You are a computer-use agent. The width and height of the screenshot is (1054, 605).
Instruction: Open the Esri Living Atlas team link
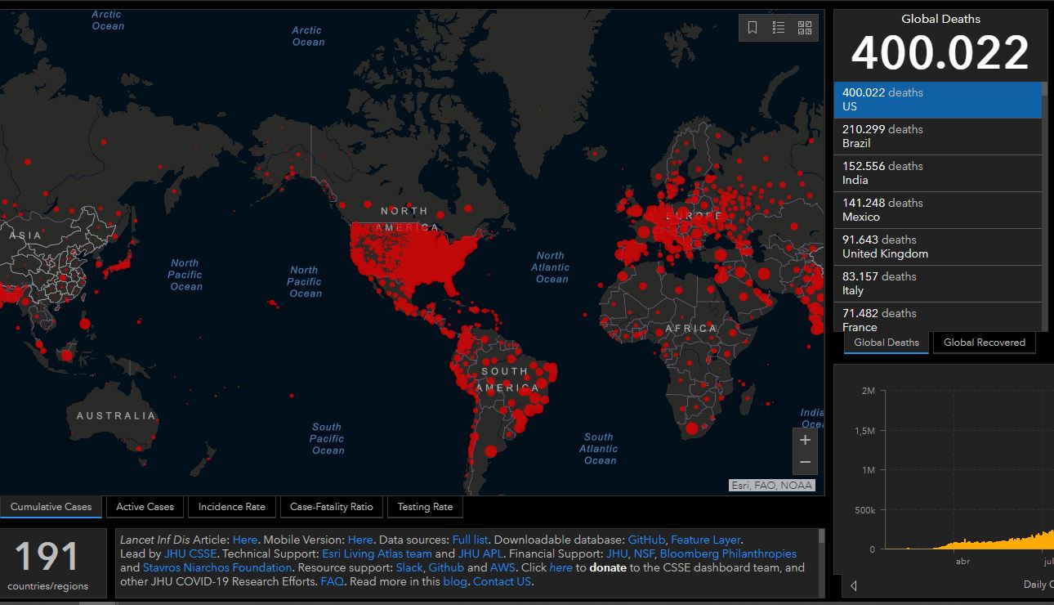pyautogui.click(x=377, y=553)
